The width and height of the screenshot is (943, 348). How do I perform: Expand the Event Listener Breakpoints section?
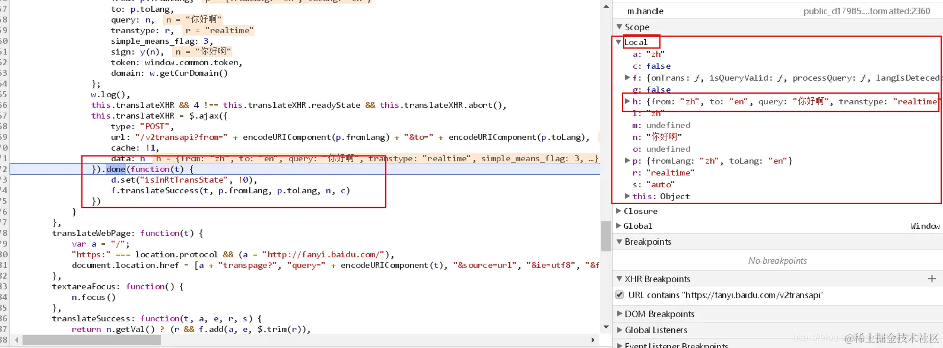[620, 345]
